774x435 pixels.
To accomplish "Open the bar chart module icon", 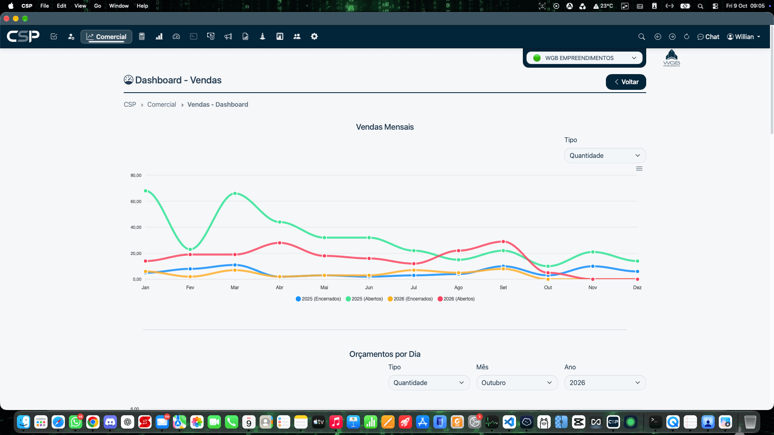I will pos(159,37).
